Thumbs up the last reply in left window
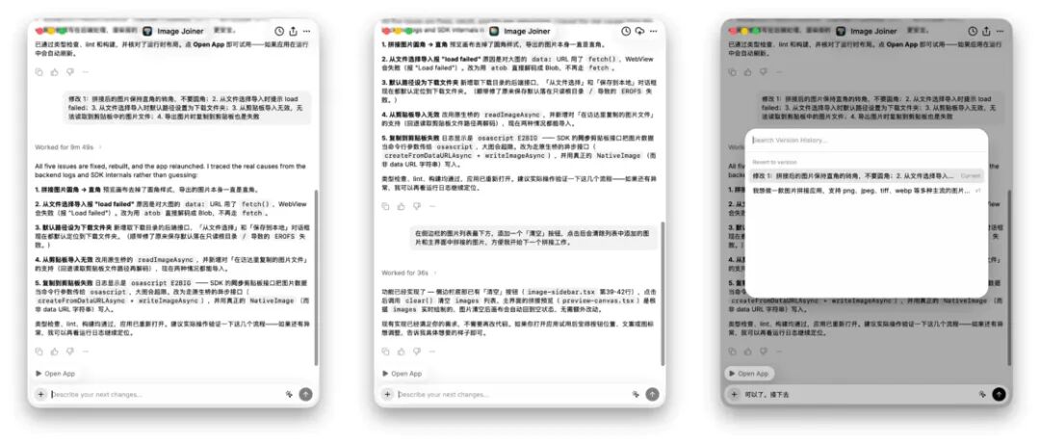The image size is (1040, 444). click(54, 352)
